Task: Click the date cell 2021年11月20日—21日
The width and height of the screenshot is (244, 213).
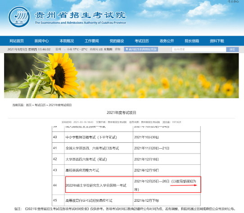Action: [x=167, y=148]
